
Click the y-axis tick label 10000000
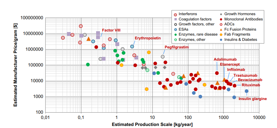coord(33,34)
